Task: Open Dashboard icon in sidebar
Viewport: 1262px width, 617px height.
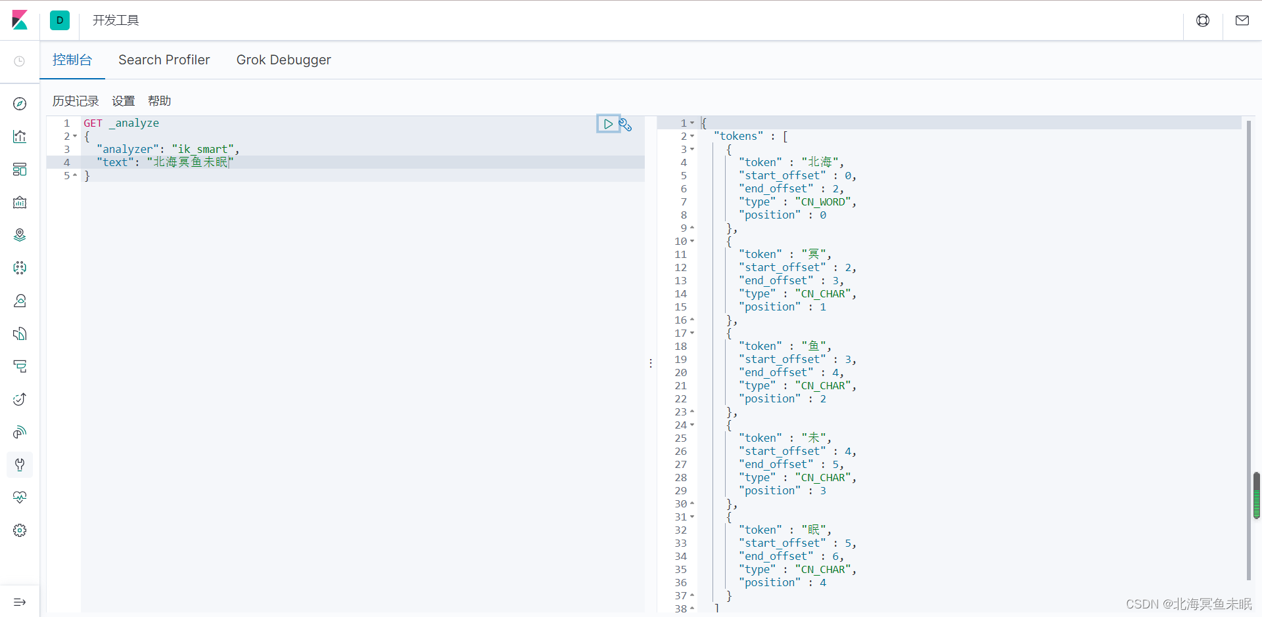Action: pos(20,169)
